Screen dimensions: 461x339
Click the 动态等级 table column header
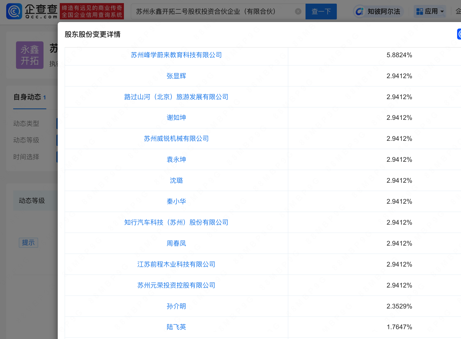(x=32, y=201)
